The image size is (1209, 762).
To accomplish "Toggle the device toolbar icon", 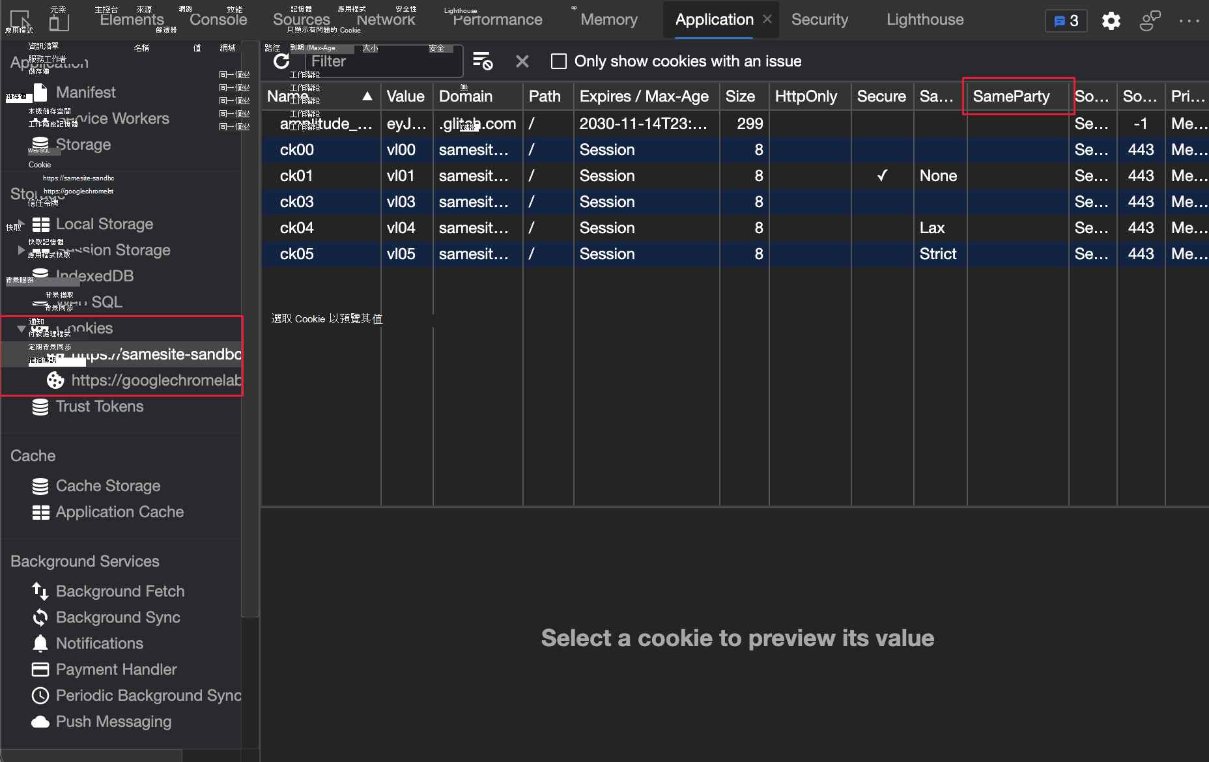I will 59,21.
